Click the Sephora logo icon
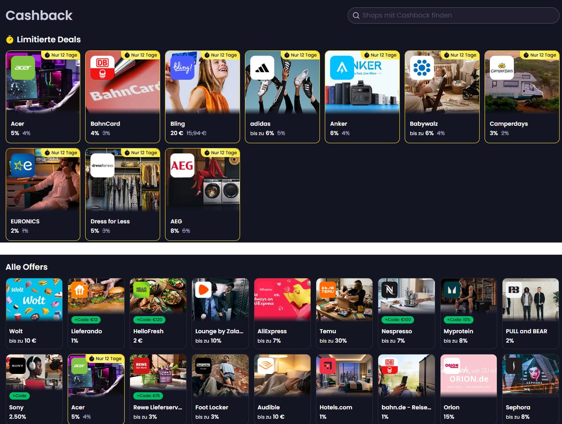Screen dimensions: 562x424 tap(514, 366)
